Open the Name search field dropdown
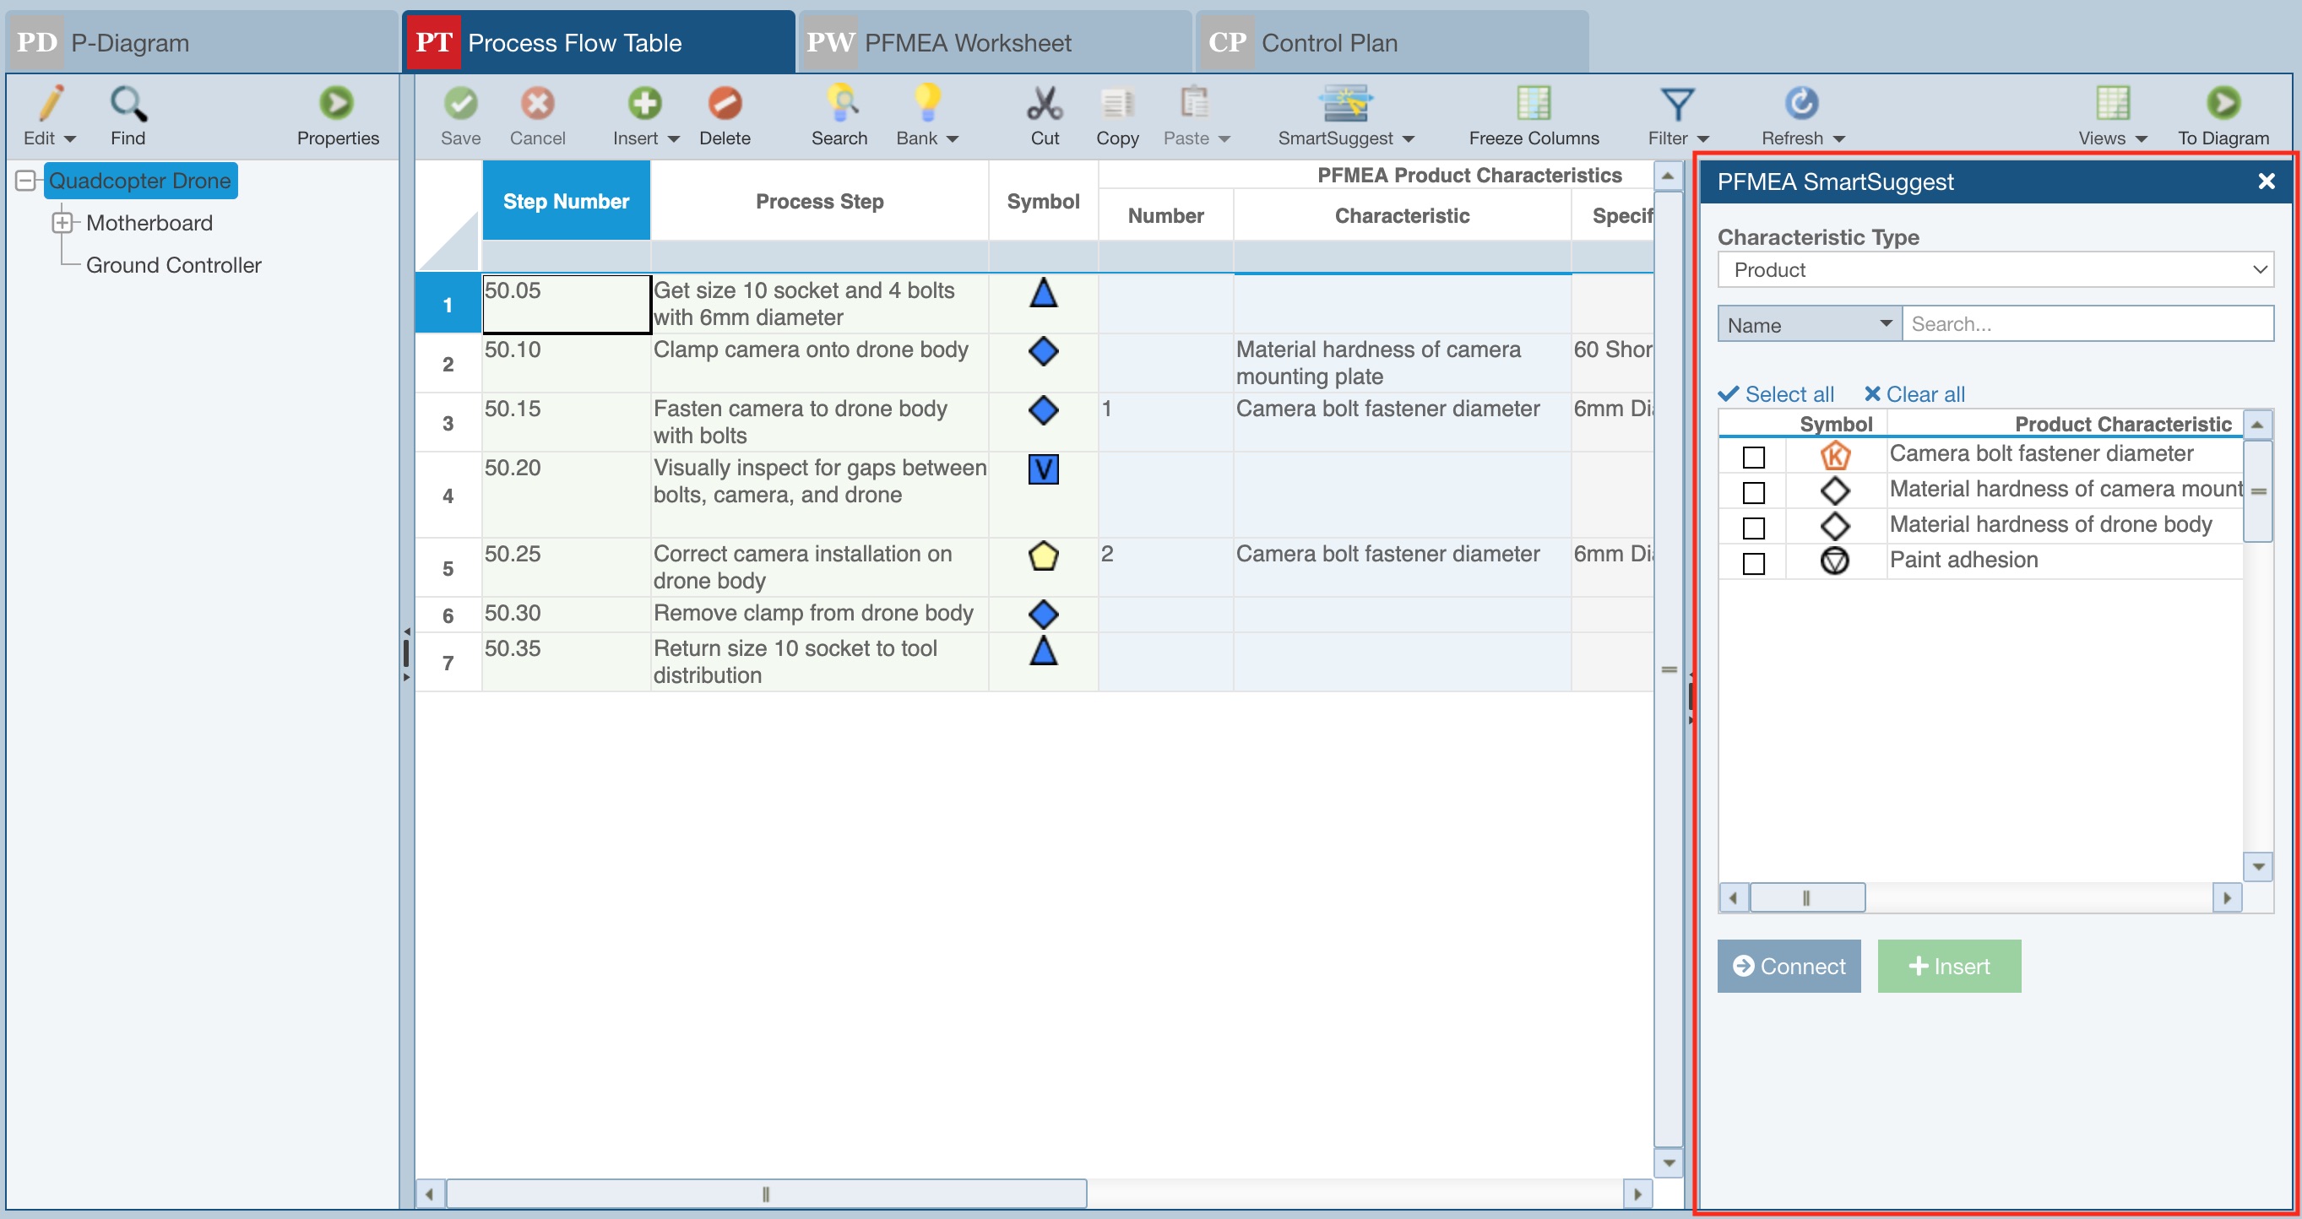This screenshot has width=2302, height=1219. click(1809, 324)
